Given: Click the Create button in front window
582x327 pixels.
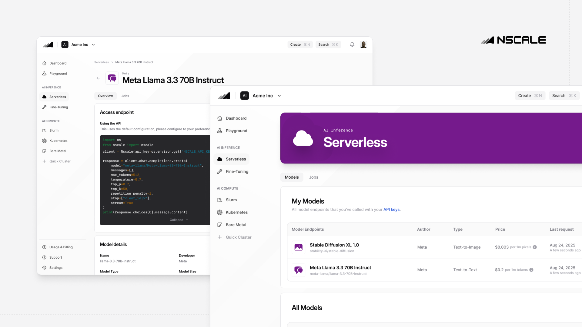Looking at the screenshot, I should coord(530,96).
